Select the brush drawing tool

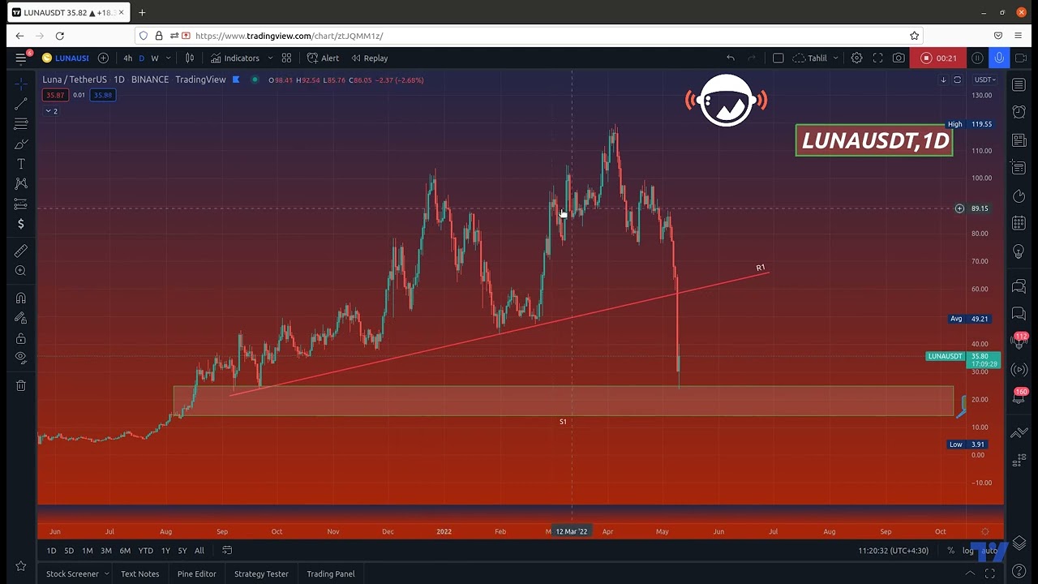coord(21,144)
